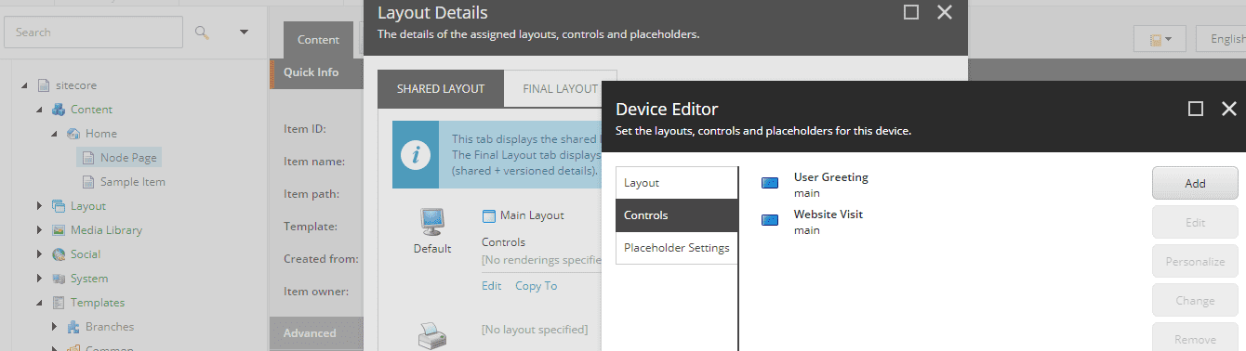The height and width of the screenshot is (351, 1246).
Task: Switch to the Final Layout tab
Action: (x=560, y=89)
